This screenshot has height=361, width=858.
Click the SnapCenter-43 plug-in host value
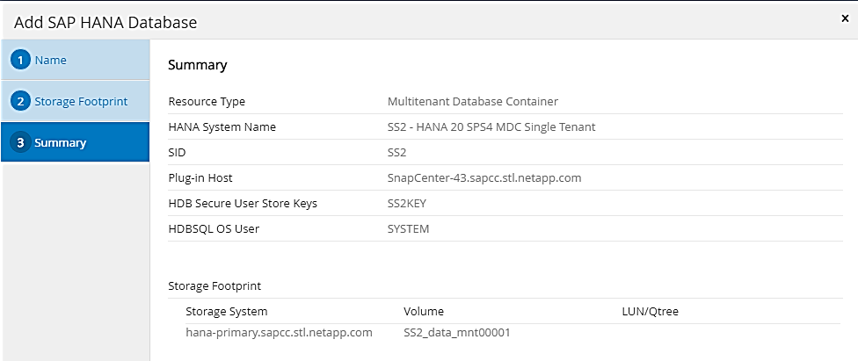[x=484, y=178]
